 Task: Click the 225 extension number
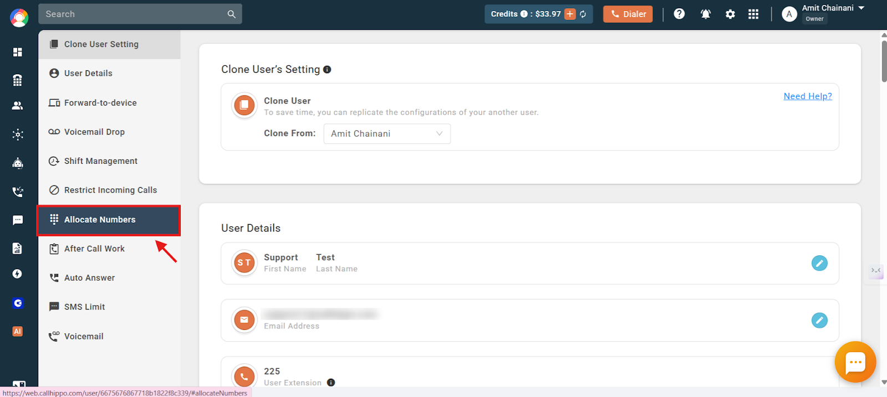tap(272, 372)
